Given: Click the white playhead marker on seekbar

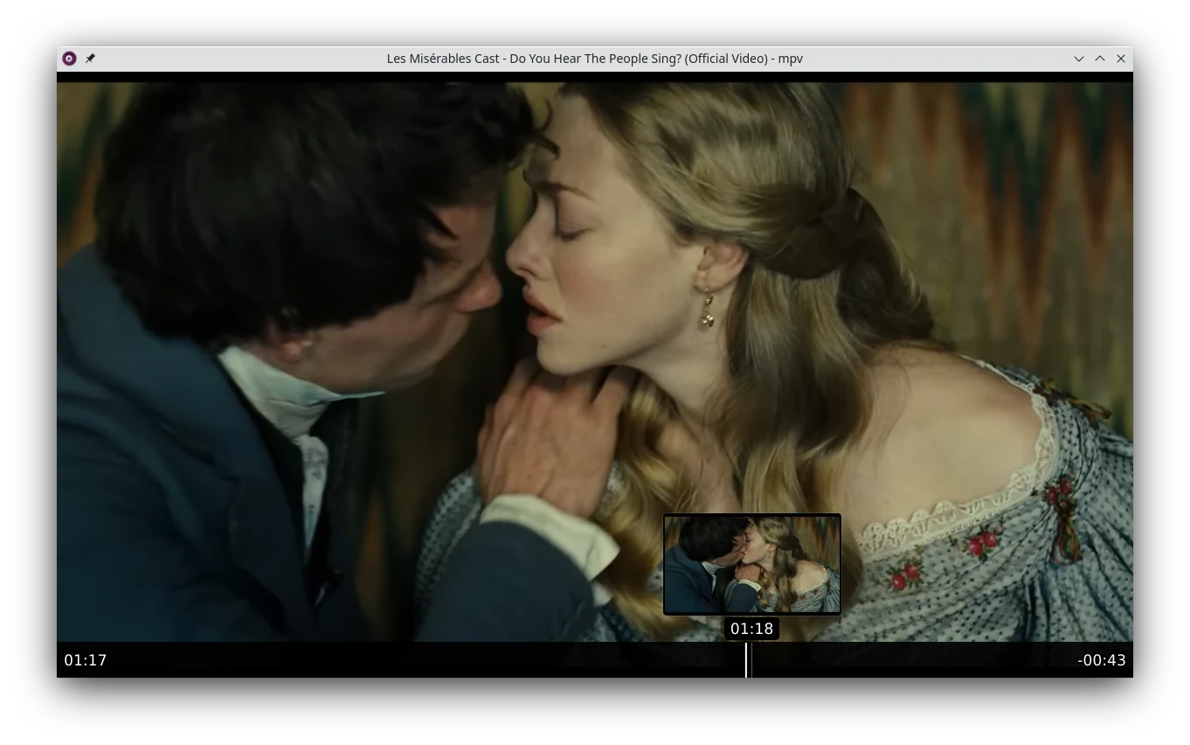Looking at the screenshot, I should click(x=746, y=660).
